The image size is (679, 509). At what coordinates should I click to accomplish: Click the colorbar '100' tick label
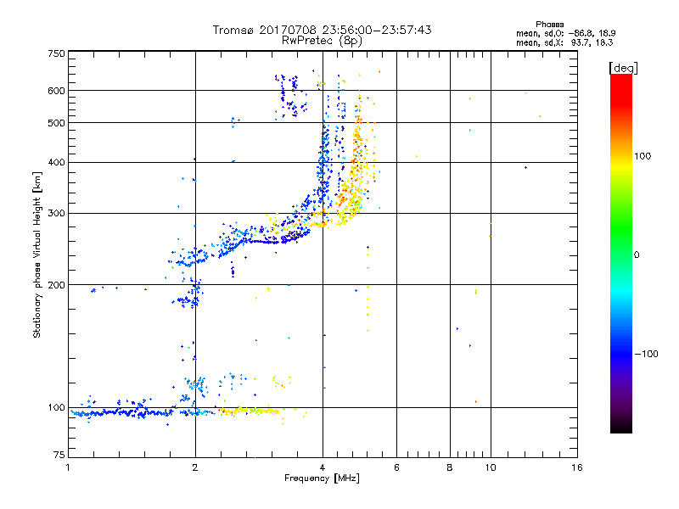[x=643, y=156]
